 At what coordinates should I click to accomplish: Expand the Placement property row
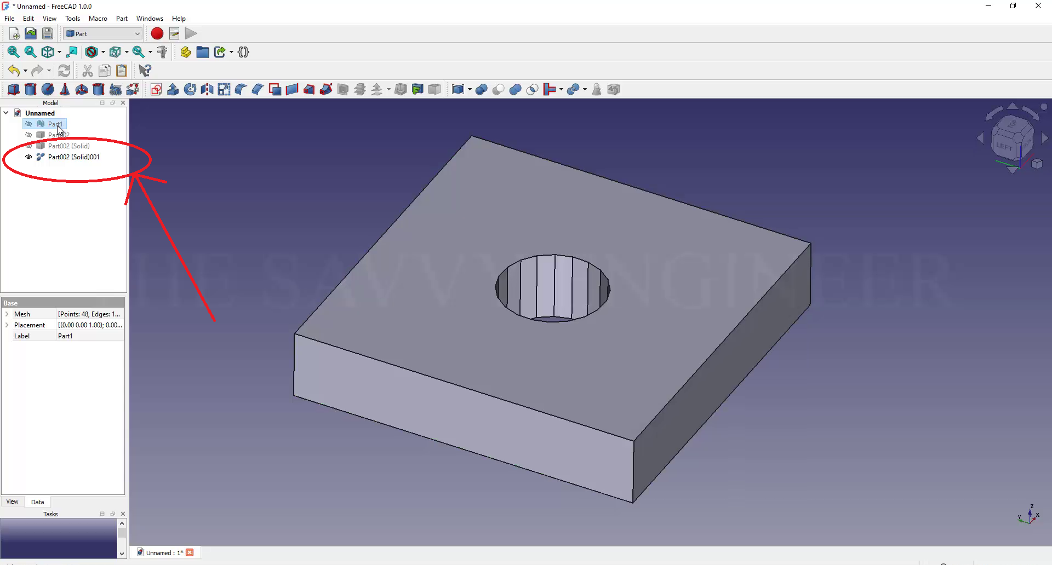(7, 325)
